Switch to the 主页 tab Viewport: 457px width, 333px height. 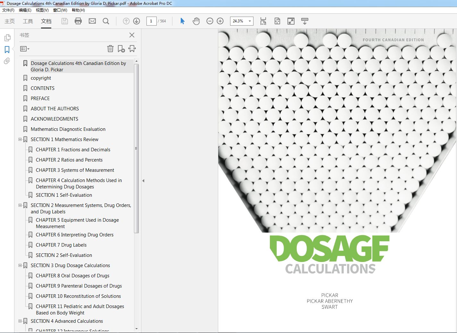10,21
